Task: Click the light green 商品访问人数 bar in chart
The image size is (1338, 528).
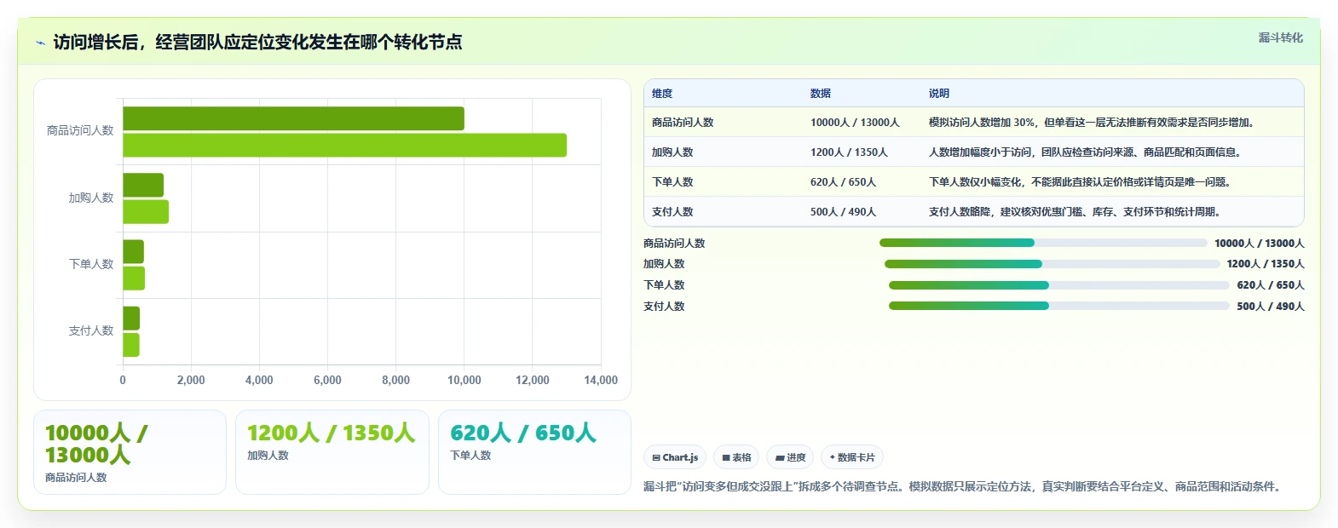Action: [x=344, y=145]
